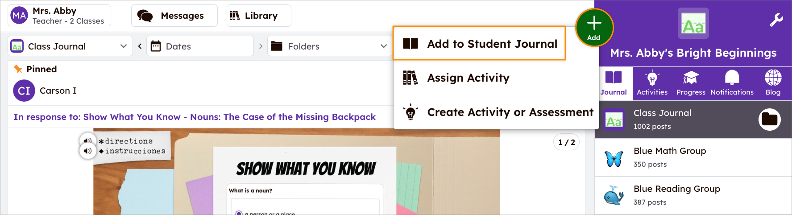Play the directions audio speaker icon
This screenshot has height=215, width=792.
coord(87,141)
